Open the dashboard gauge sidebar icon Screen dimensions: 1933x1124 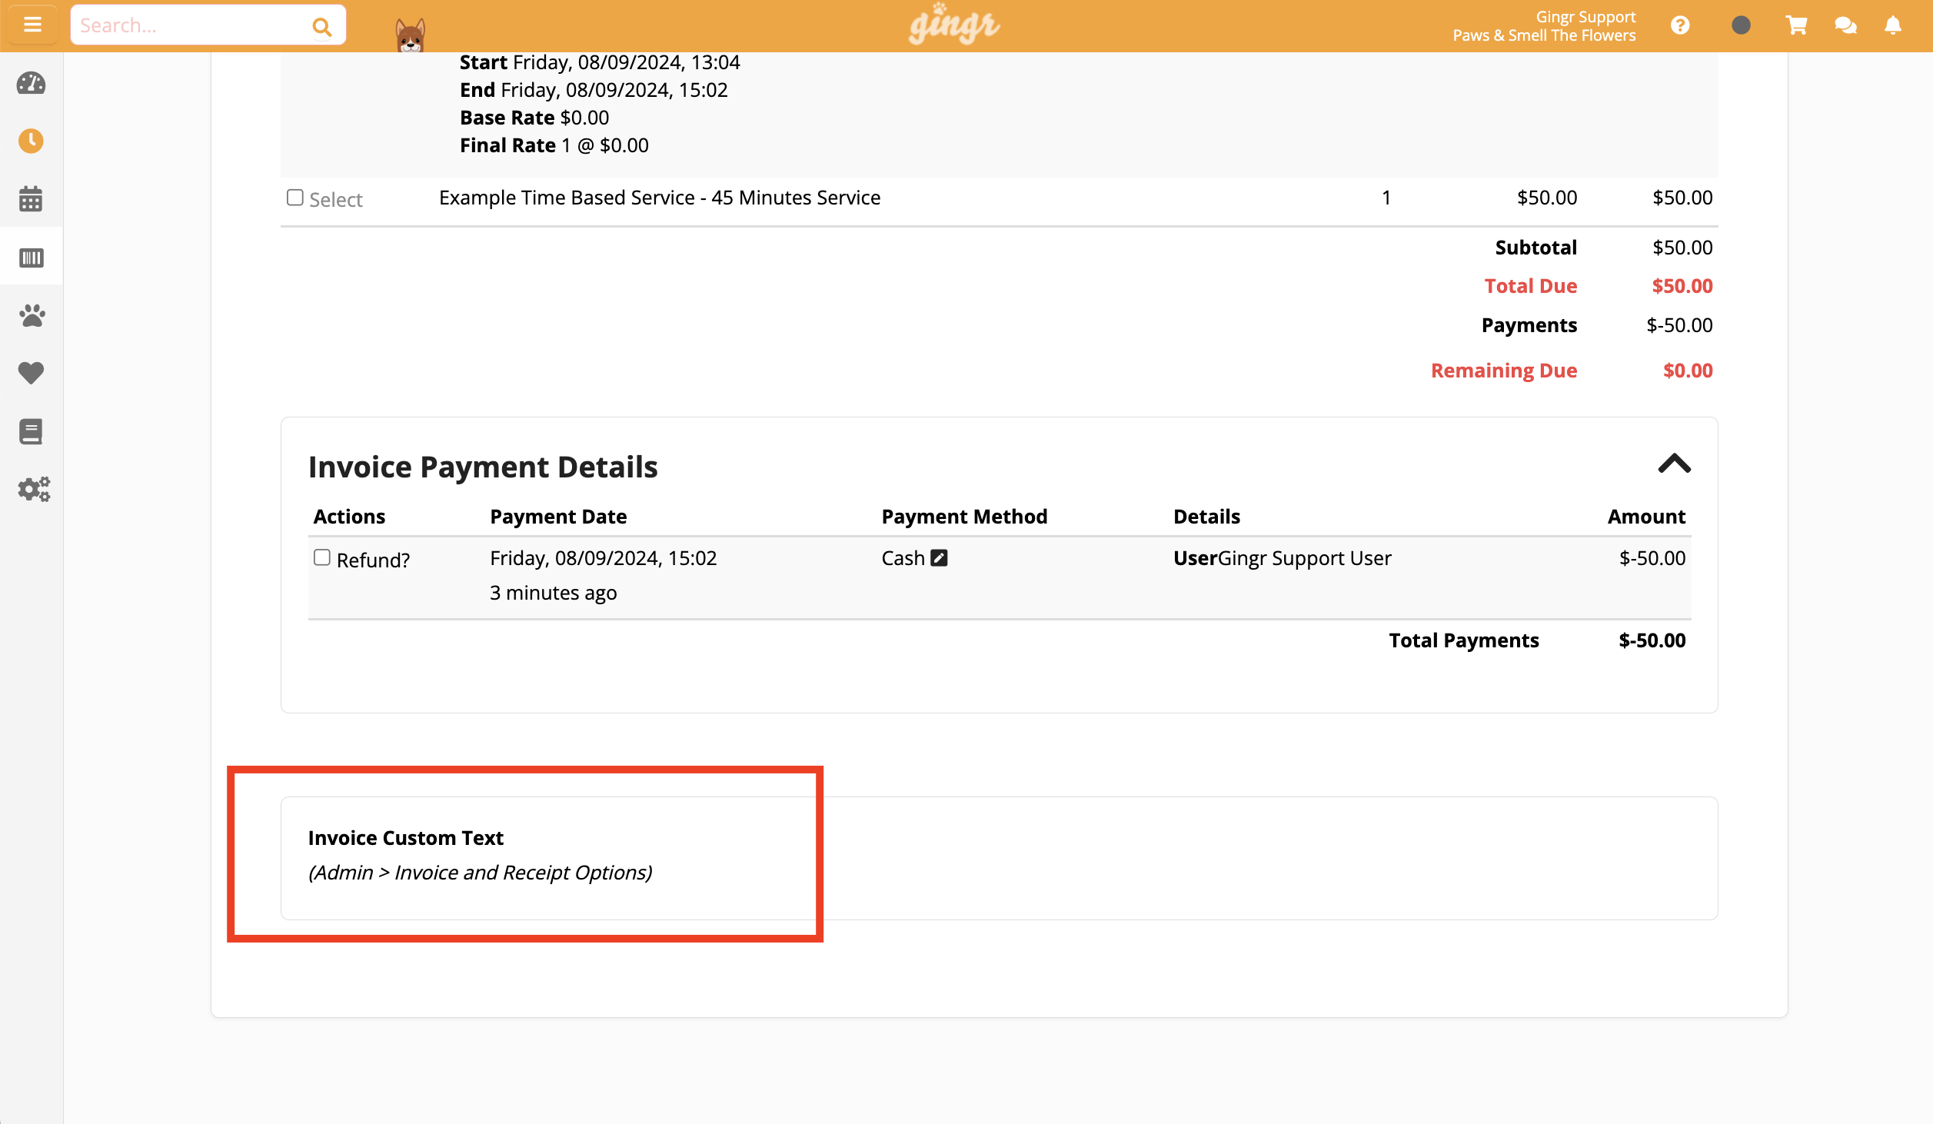pos(31,83)
